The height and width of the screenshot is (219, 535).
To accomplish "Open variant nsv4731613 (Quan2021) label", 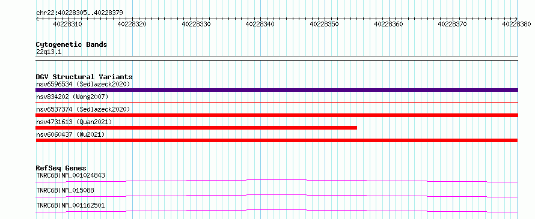I will pos(74,122).
